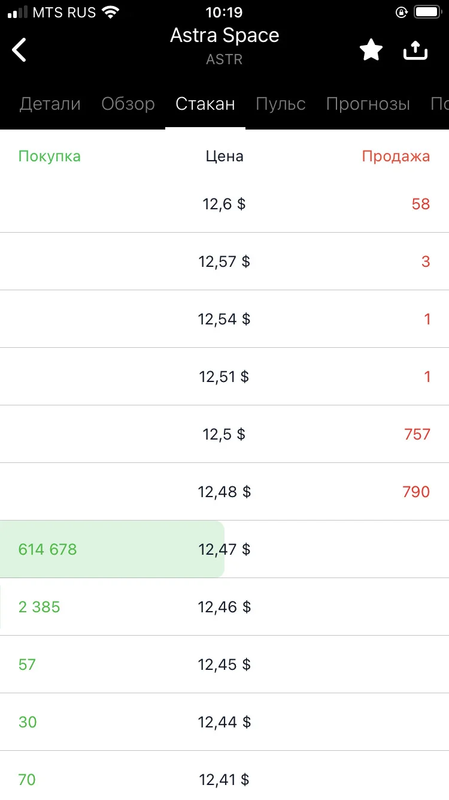449x800 pixels.
Task: Tap the 790 sell volume
Action: pos(416,492)
